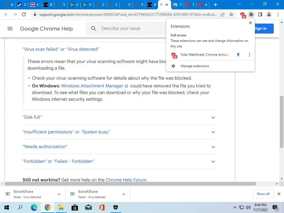Open the volume control in the tray

(248, 207)
